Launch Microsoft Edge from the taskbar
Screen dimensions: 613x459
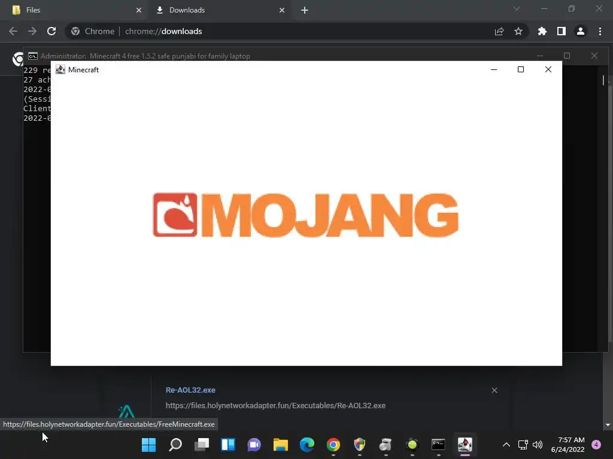click(x=307, y=445)
